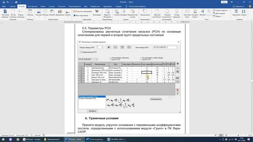Click the Вход sign-in button

[224, 2]
